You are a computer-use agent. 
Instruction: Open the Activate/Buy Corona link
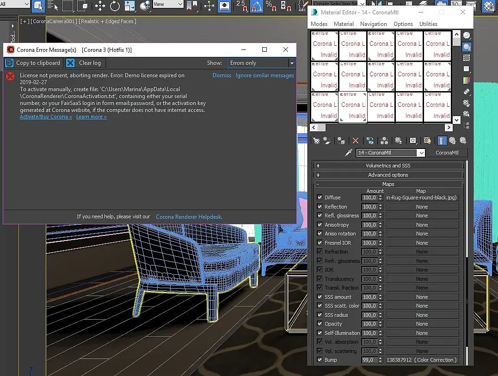(x=46, y=117)
